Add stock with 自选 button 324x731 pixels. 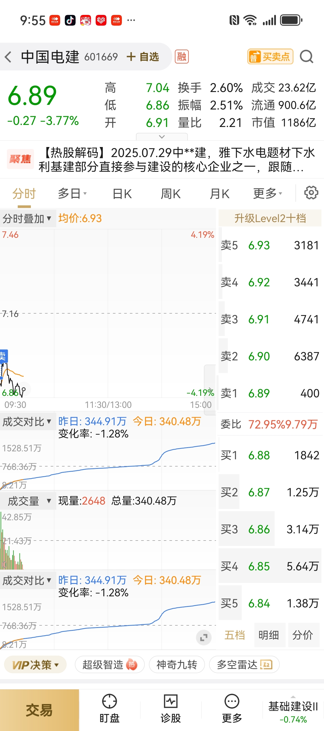[x=143, y=57]
